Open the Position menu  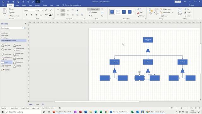tap(156, 11)
